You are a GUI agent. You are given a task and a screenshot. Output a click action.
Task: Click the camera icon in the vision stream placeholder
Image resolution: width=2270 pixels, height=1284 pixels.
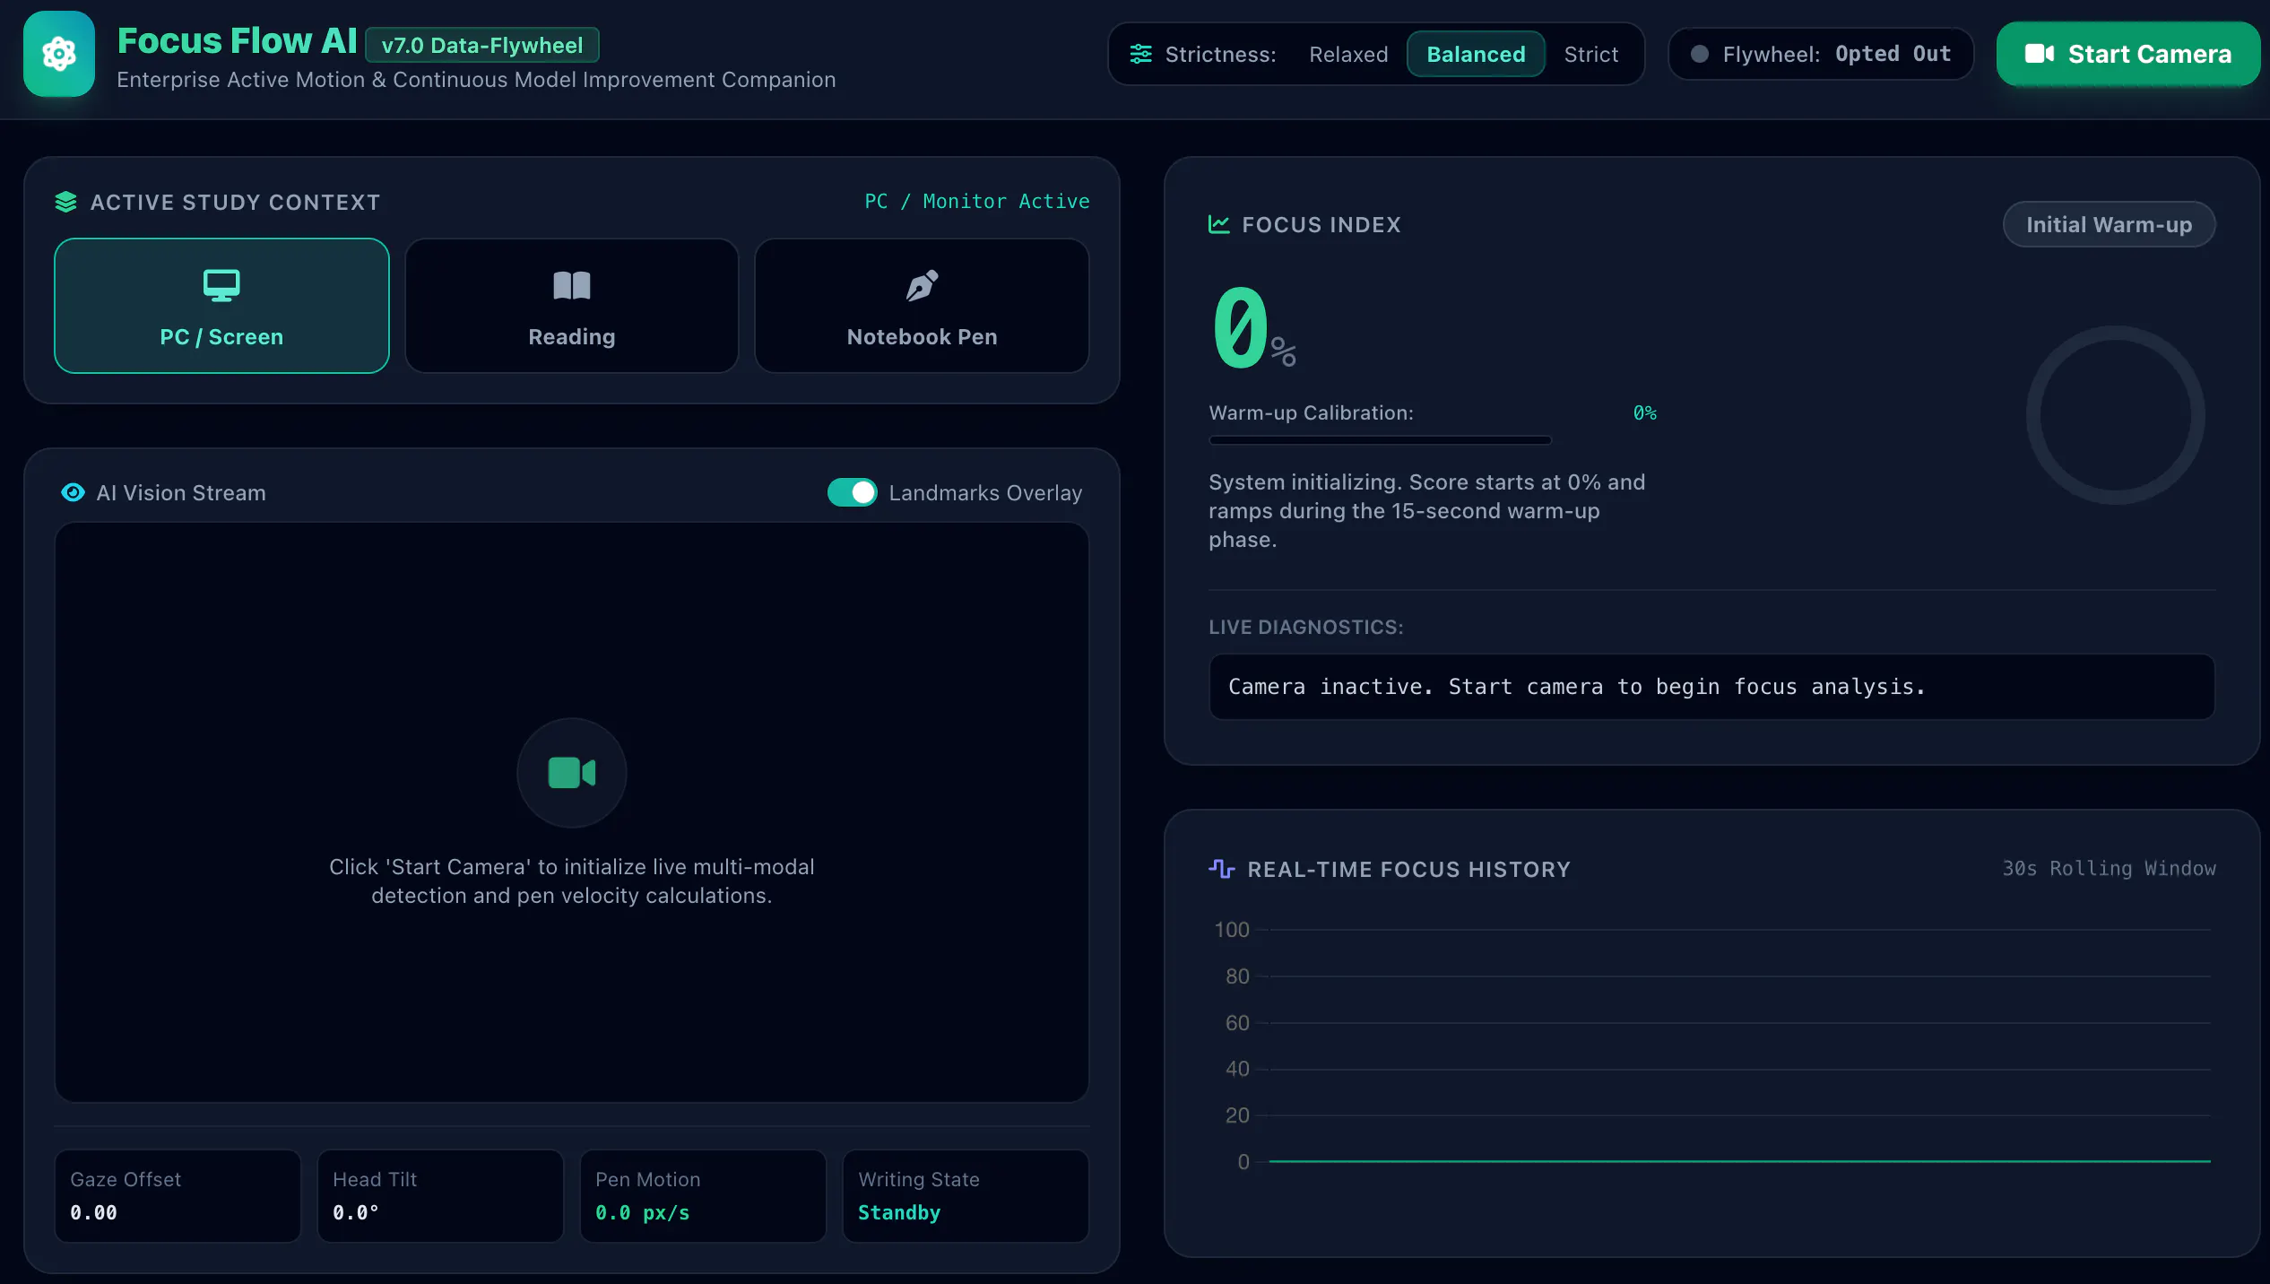572,772
